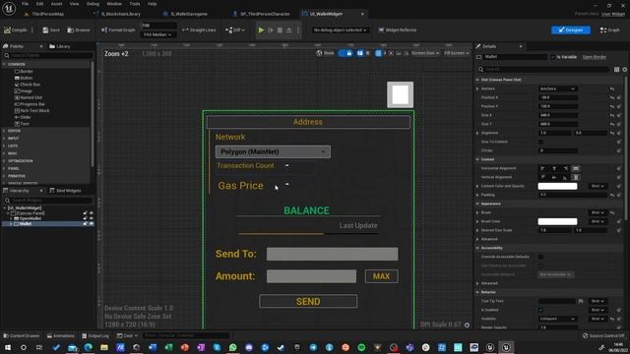
Task: Set horizontal alignment to left
Action: [543, 168]
